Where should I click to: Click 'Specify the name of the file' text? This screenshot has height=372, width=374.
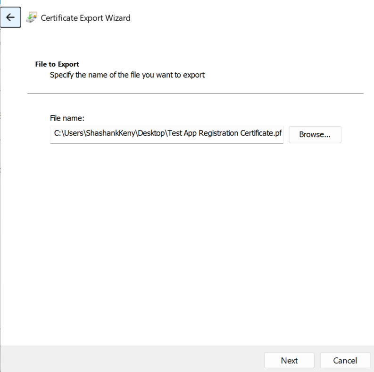[95, 75]
